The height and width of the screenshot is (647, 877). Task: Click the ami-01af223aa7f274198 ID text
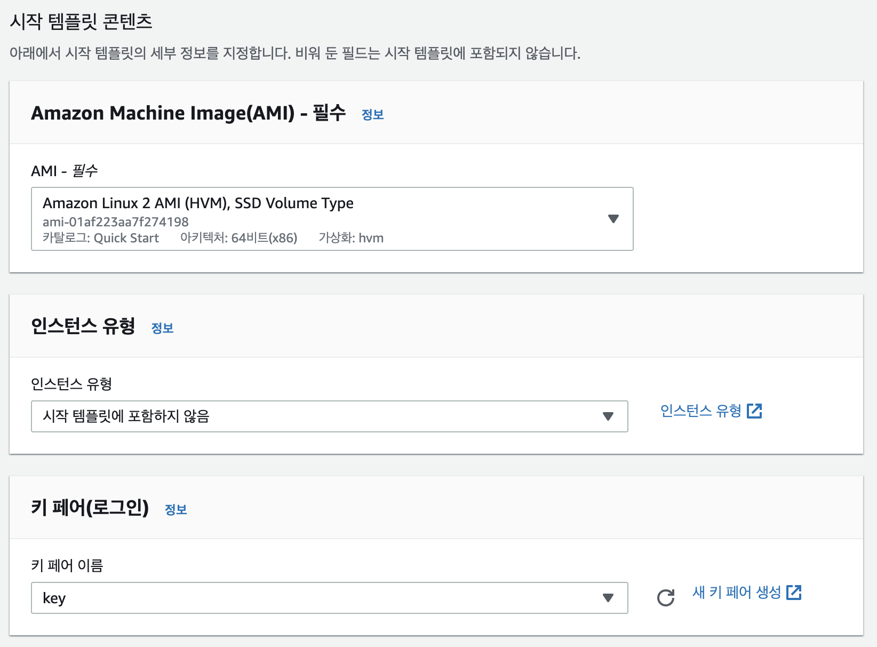tap(116, 222)
